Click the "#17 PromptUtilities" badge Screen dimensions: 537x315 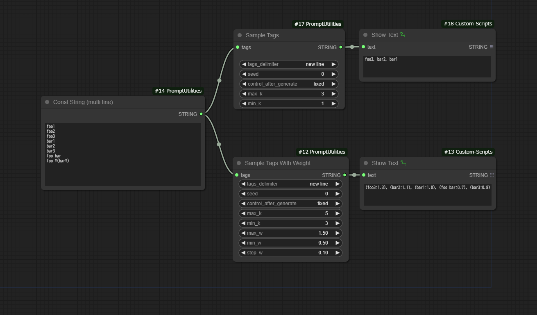318,24
